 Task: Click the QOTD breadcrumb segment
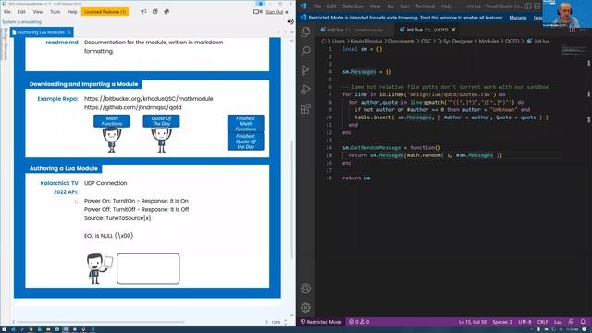512,41
